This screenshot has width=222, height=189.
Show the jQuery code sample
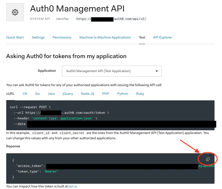(68, 94)
